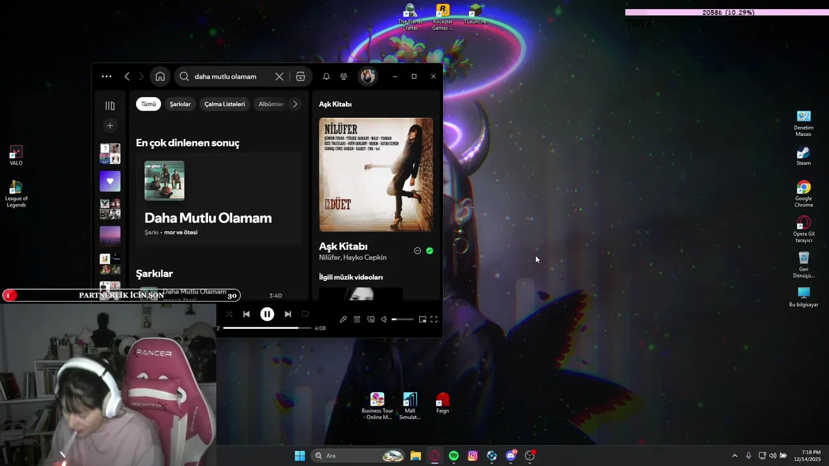Select the Albümler filter chip

[271, 104]
